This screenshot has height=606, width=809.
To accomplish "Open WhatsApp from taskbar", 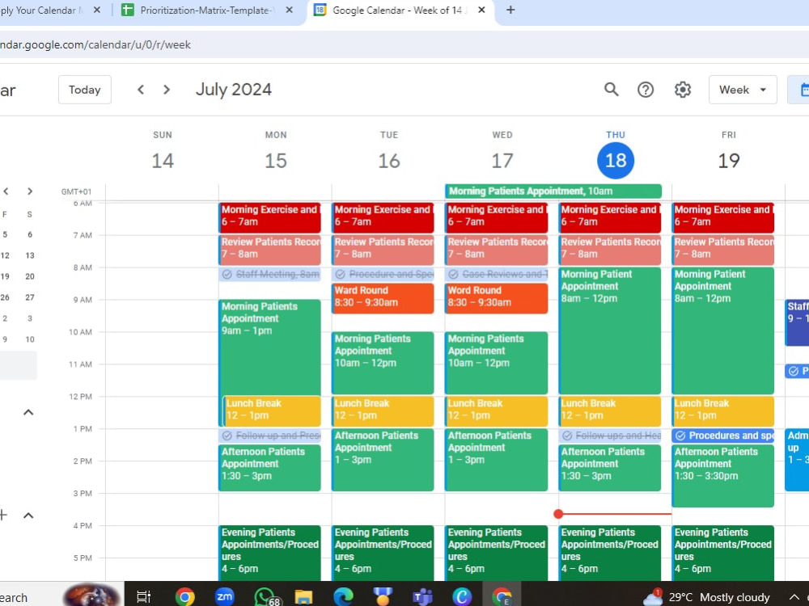I will [265, 597].
